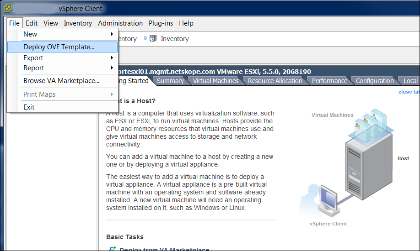
Task: Click the host name header text
Action: 214,72
